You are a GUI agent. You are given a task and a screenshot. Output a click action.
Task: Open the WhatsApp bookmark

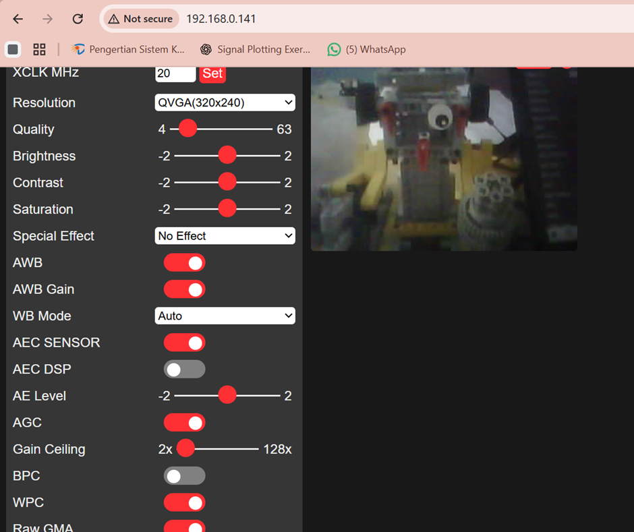pyautogui.click(x=366, y=49)
